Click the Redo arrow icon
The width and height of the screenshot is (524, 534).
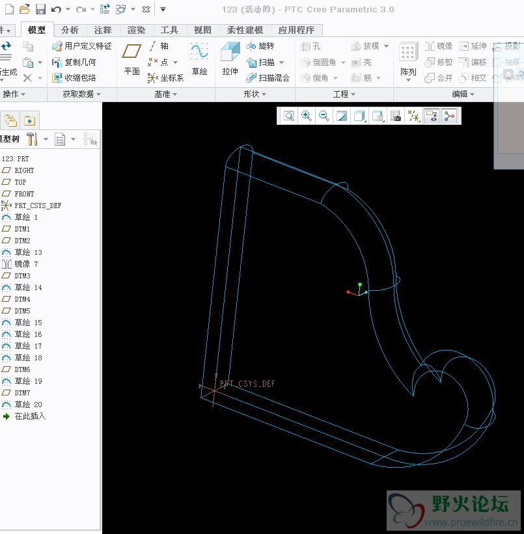coord(81,10)
